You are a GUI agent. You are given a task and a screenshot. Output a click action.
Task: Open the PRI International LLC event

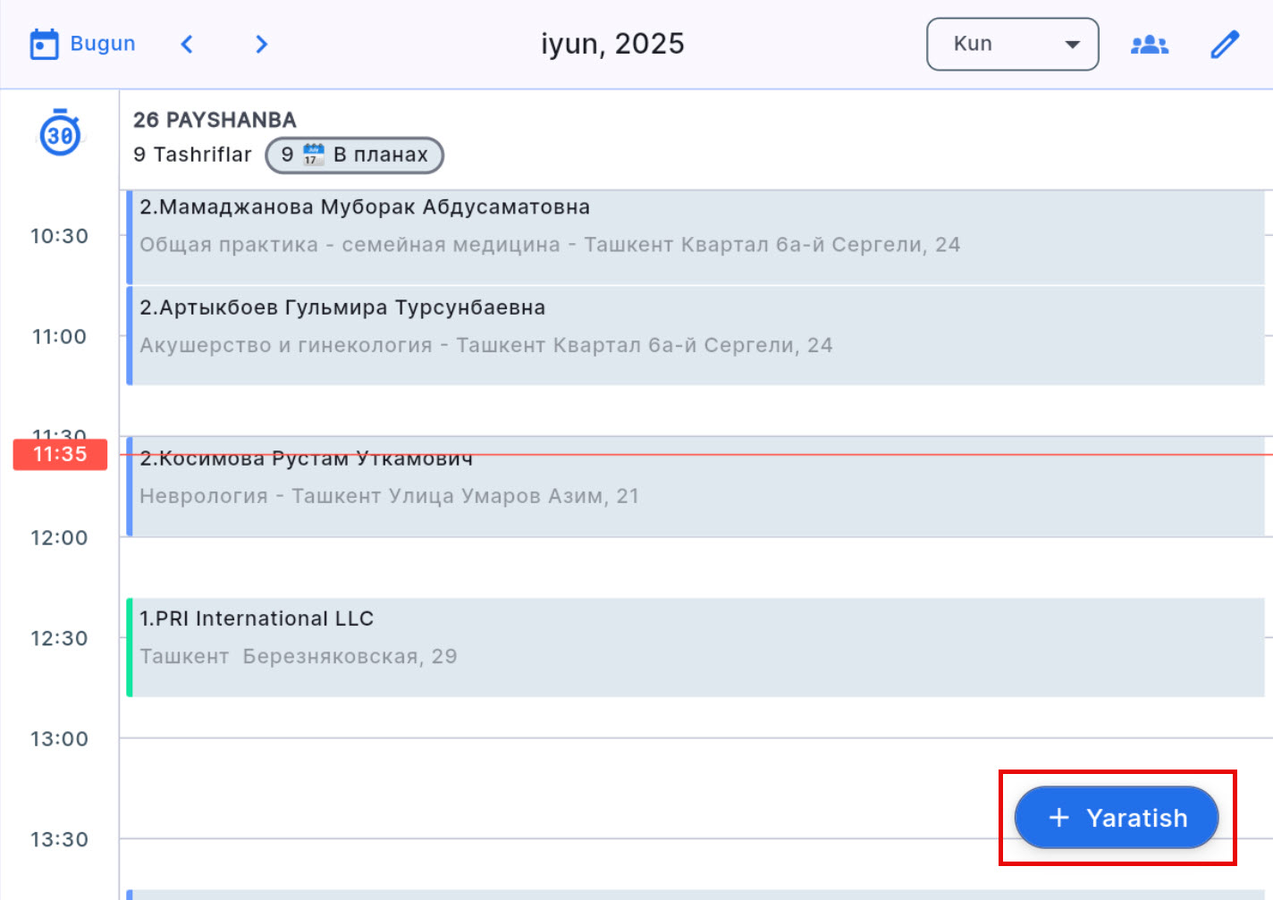pos(696,647)
